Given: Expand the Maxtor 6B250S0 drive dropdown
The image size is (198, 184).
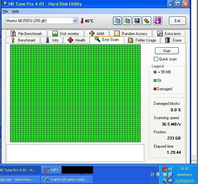Looking at the screenshot, I should click(75, 21).
